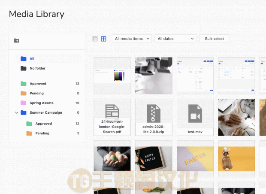Image resolution: width=266 pixels, height=194 pixels.
Task: Click the test.mov filename
Action: point(195,132)
